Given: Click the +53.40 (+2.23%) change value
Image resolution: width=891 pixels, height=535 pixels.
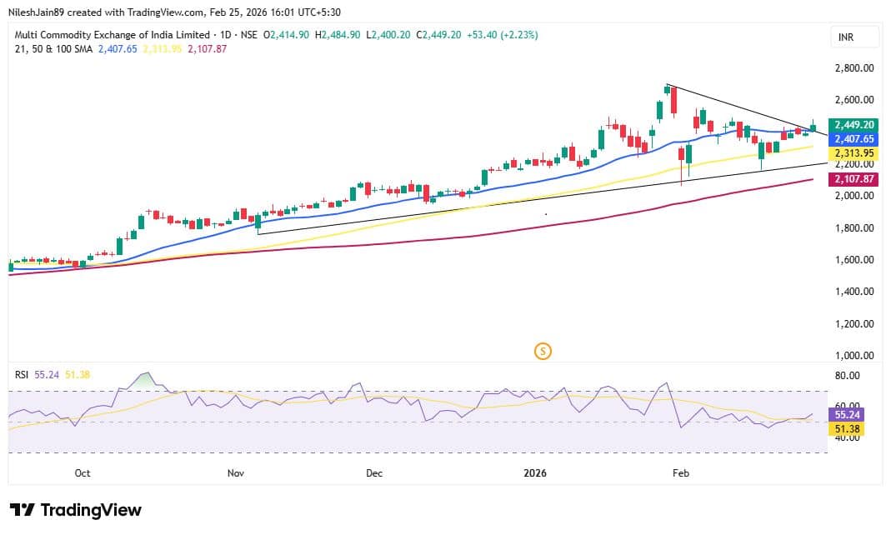Looking at the screenshot, I should pos(503,35).
